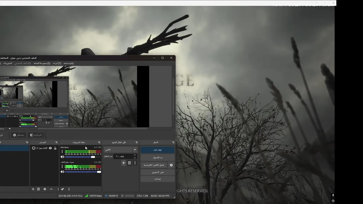Adjust the Desktop Audio volume slider
Image resolution: width=363 pixels, height=204 pixels.
[83, 172]
